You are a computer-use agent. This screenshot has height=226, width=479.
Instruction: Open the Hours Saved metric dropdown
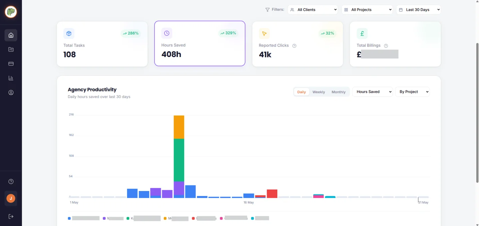(x=372, y=92)
